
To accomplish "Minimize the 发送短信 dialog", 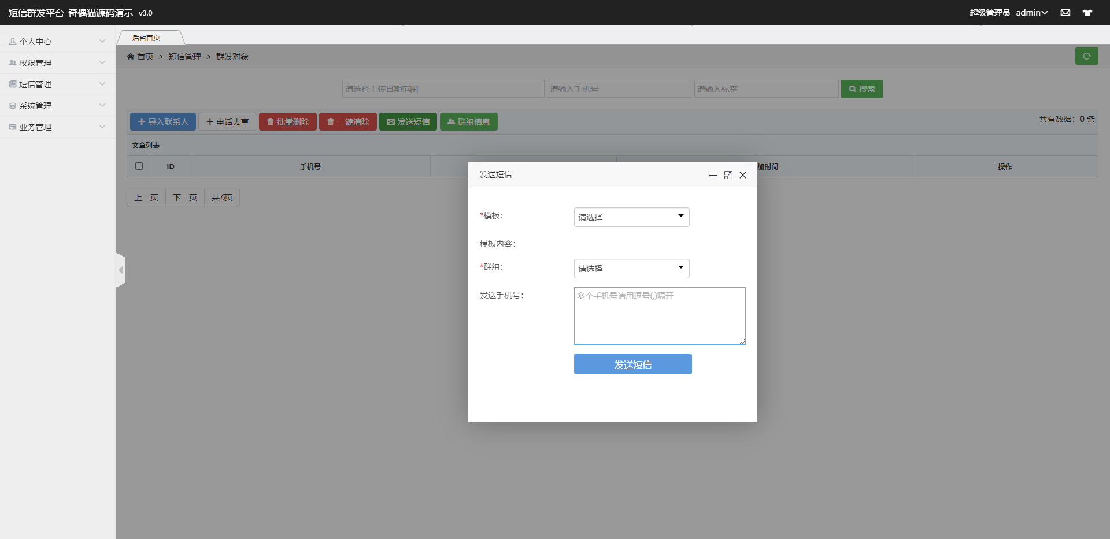I will [713, 175].
